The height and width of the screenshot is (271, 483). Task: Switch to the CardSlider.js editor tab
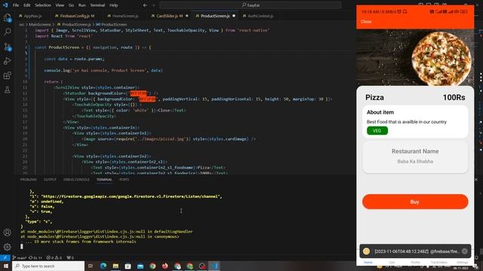pyautogui.click(x=169, y=16)
